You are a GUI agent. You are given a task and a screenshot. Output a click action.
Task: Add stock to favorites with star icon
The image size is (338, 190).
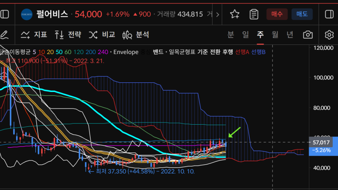(234, 14)
